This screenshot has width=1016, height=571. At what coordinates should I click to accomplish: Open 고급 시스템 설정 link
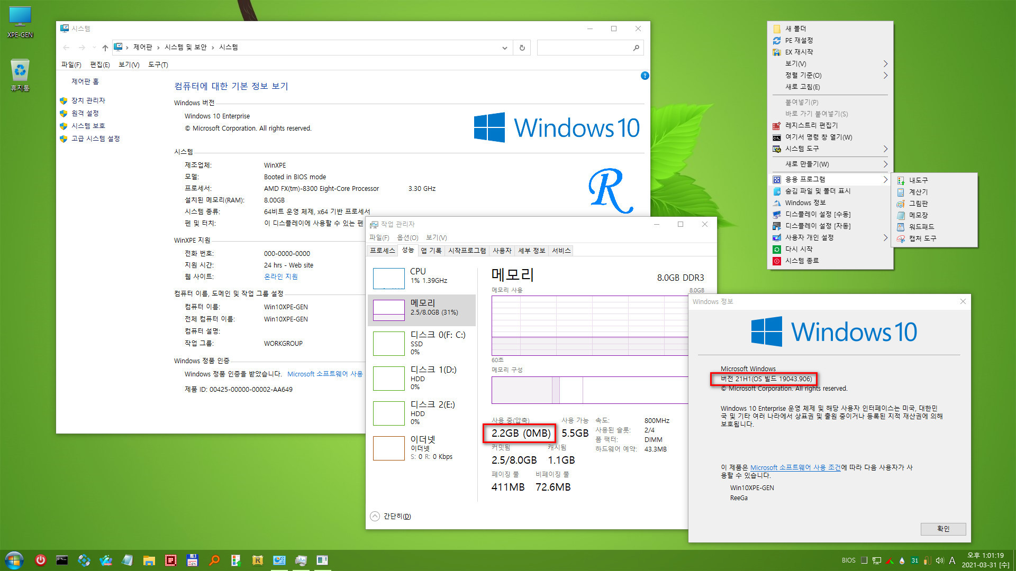[96, 139]
